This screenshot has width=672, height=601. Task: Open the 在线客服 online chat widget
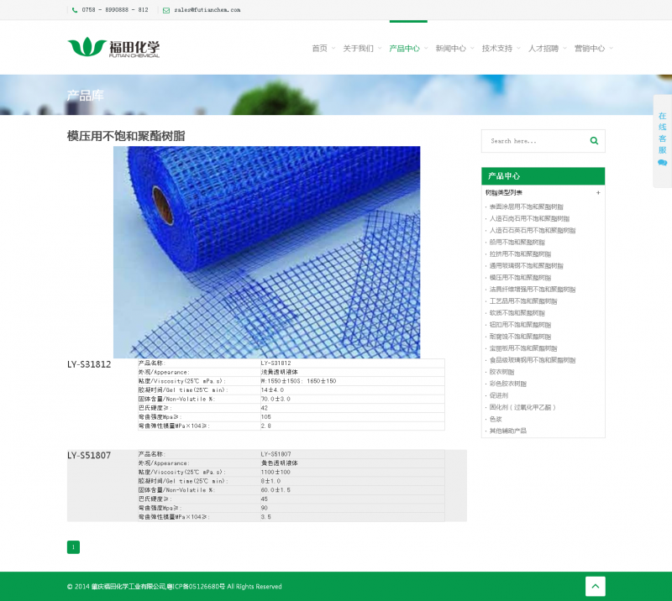662,139
